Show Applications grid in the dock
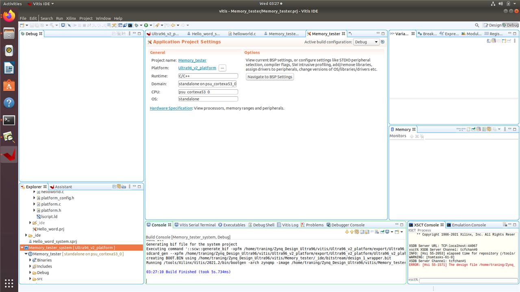The width and height of the screenshot is (520, 292). tap(9, 283)
